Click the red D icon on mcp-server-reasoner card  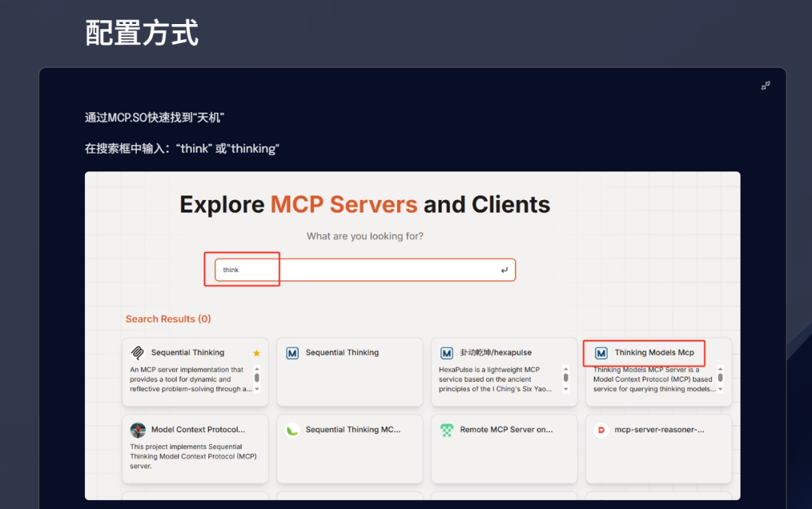point(600,429)
